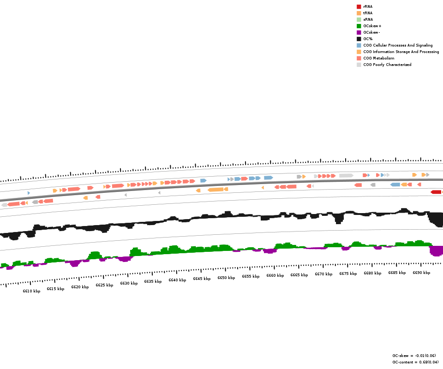Select the COG Poorly Characterized legend label
Image resolution: width=443 pixels, height=369 pixels.
(387, 65)
